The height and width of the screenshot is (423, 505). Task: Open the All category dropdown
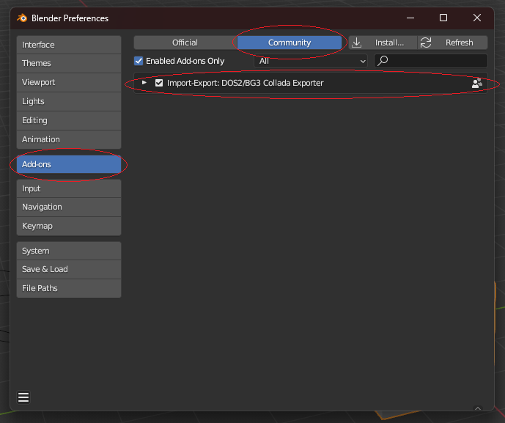click(311, 61)
